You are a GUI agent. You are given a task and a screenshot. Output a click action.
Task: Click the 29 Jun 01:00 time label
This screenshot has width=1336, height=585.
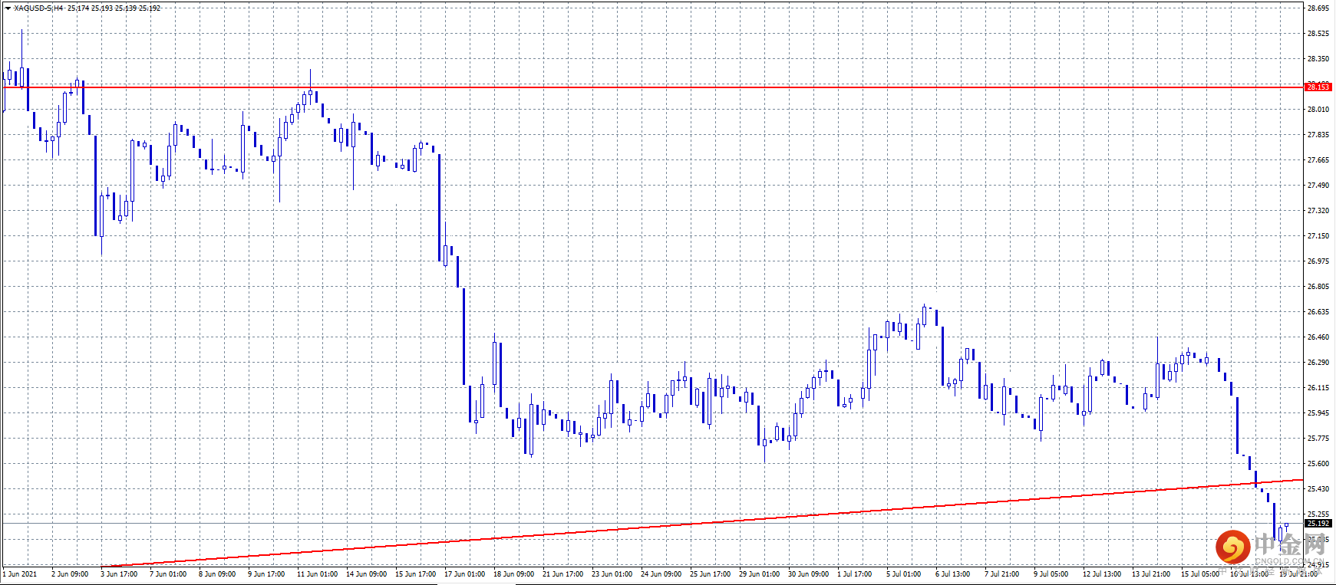tap(759, 574)
